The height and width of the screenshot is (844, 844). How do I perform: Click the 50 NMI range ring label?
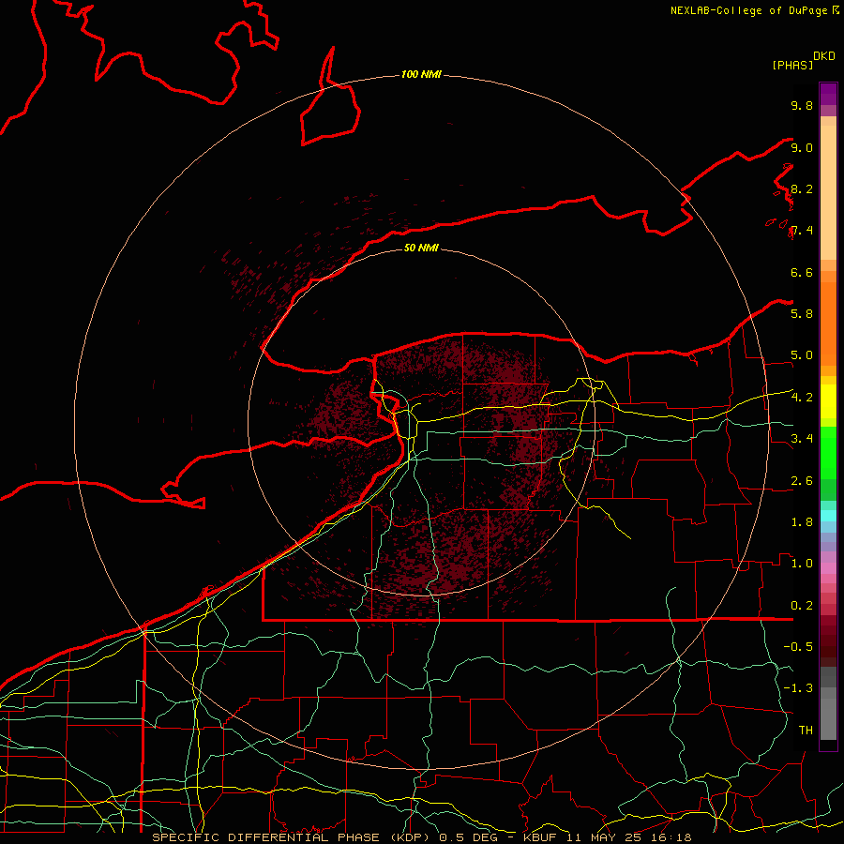[x=421, y=248]
